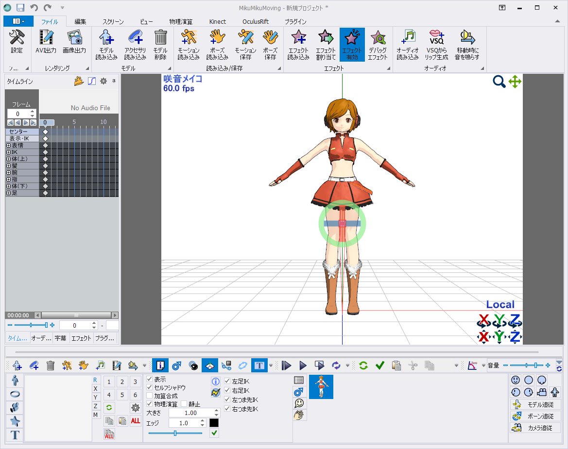
Task: Select the モーション保存 (Save Motion) icon
Action: point(246,44)
